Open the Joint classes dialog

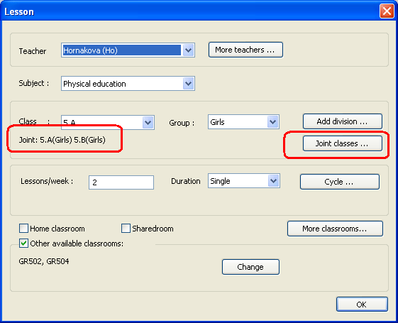click(343, 143)
